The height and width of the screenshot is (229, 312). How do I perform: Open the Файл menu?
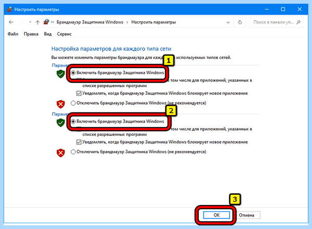coord(13,34)
